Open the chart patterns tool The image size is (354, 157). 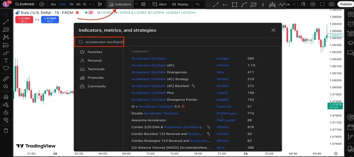click(6, 37)
